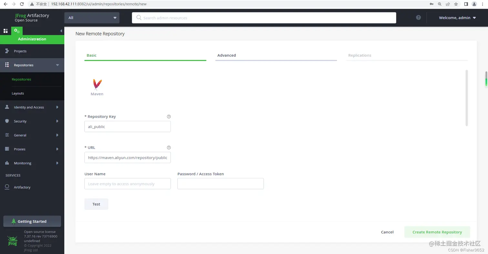The image size is (488, 254).
Task: Click the search magnifier icon in admin search
Action: tap(139, 18)
